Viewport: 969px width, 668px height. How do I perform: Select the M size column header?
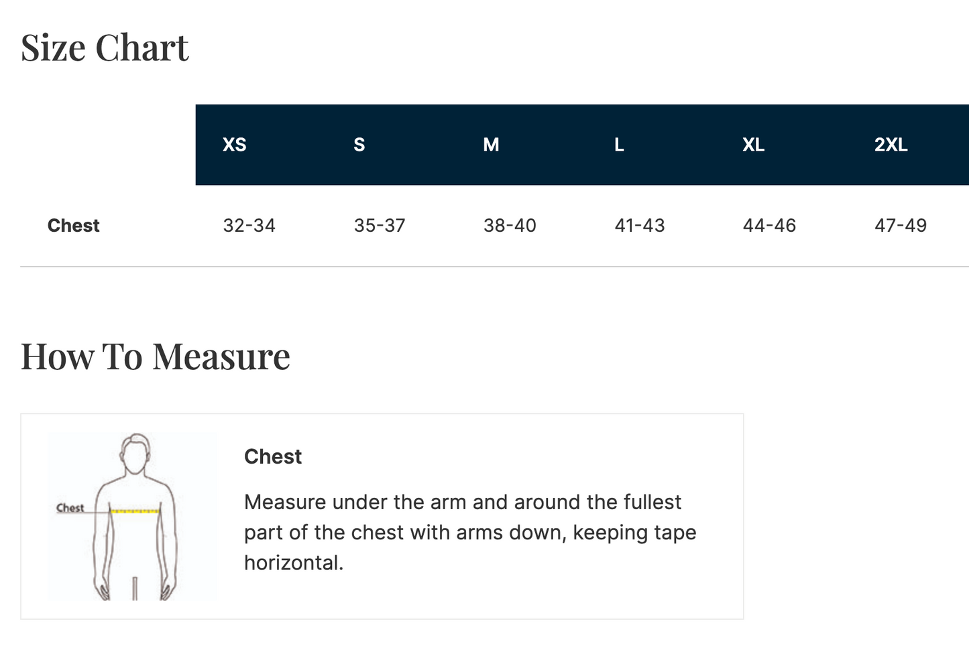[491, 145]
